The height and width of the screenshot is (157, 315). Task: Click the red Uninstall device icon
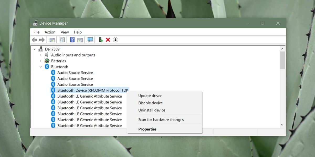pyautogui.click(x=108, y=40)
